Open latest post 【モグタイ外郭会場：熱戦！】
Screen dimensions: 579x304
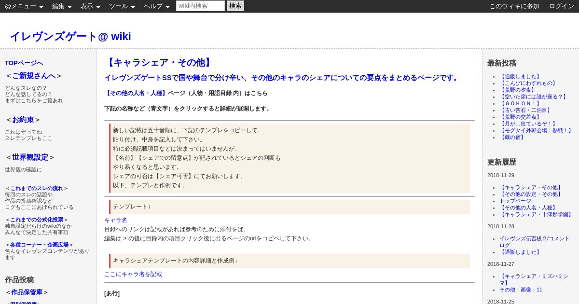tap(537, 130)
